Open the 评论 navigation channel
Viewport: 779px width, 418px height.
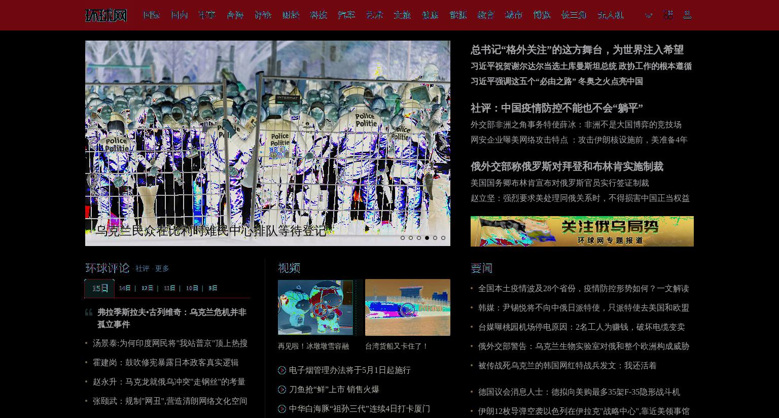click(x=263, y=15)
